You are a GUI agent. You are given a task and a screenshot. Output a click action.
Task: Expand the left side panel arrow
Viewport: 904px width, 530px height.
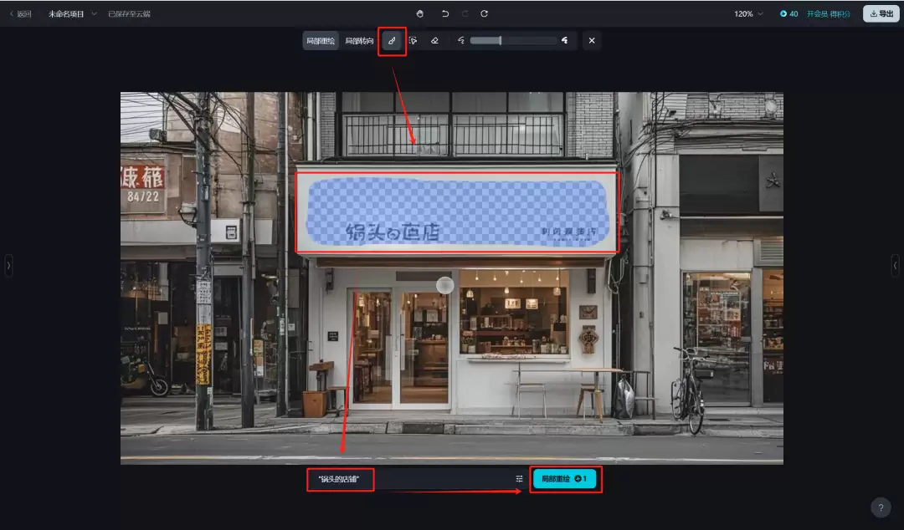[x=8, y=265]
